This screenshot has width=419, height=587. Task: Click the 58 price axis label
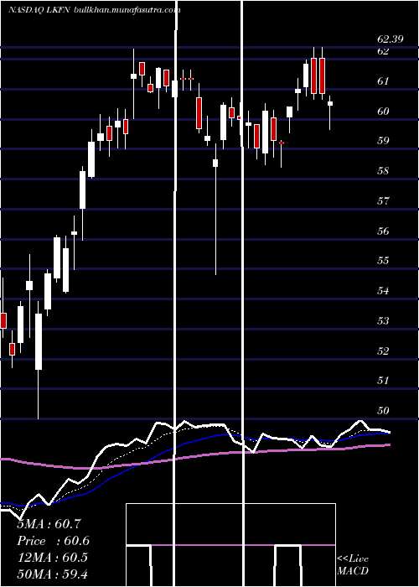(383, 171)
